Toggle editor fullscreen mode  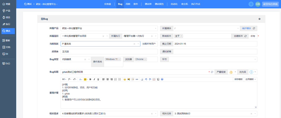(154, 79)
